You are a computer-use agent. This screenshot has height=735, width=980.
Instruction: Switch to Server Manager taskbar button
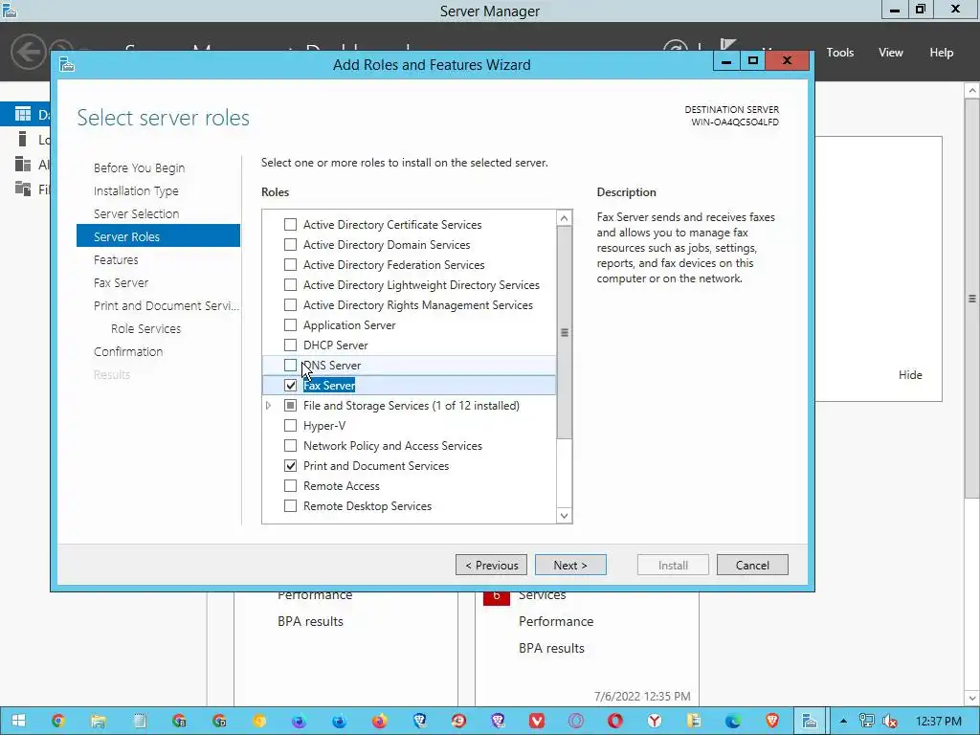810,721
